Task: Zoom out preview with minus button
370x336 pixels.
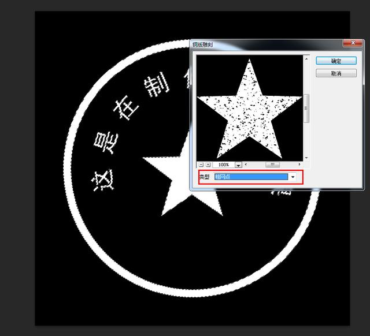Action: tap(201, 165)
